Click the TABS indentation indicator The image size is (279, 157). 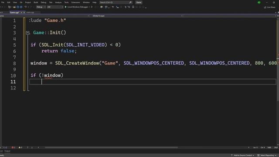(269, 147)
